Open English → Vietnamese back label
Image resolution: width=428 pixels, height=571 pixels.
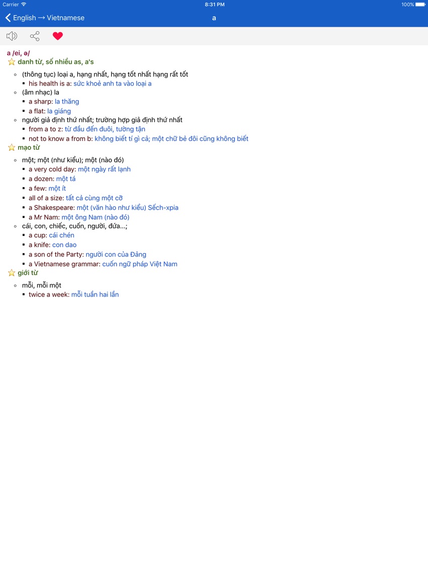pyautogui.click(x=48, y=18)
